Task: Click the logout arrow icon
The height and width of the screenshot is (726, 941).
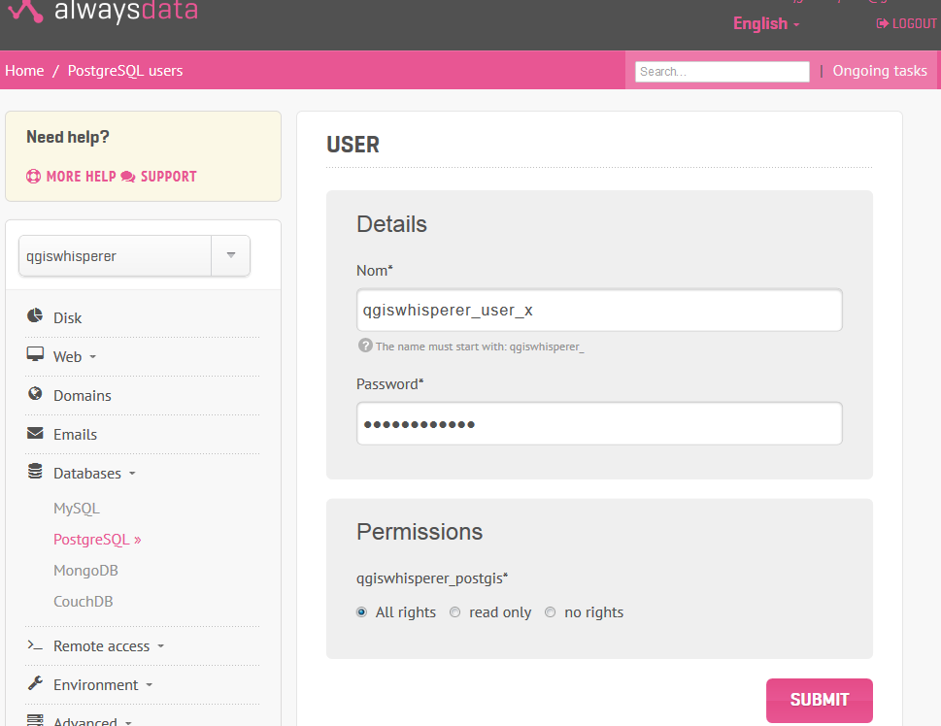Action: tap(882, 24)
